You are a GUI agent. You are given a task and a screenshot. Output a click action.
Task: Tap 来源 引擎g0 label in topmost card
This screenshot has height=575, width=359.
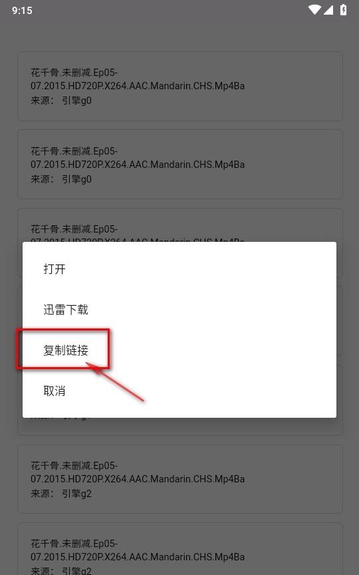click(x=61, y=101)
